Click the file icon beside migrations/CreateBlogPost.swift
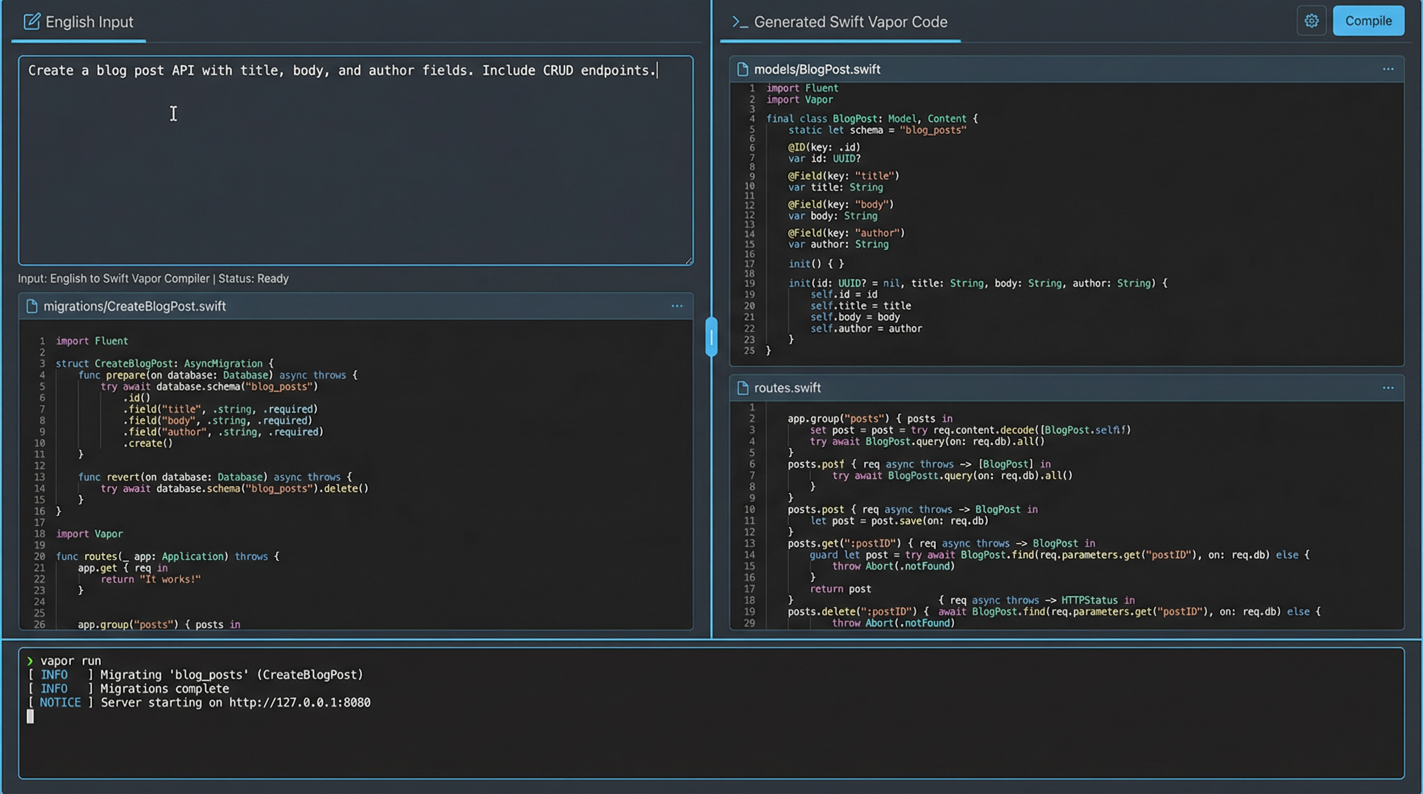Screen dimensions: 1423x794 point(32,307)
